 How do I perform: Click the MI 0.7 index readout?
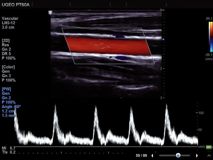point(9,148)
